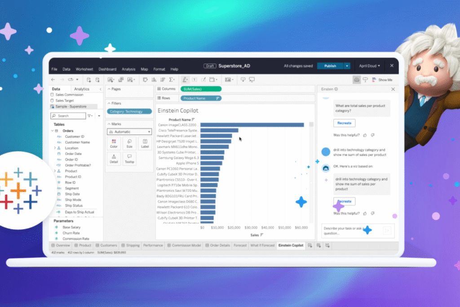Screen dimensions: 460x307
Task: Open the File menu
Action: pyautogui.click(x=54, y=69)
